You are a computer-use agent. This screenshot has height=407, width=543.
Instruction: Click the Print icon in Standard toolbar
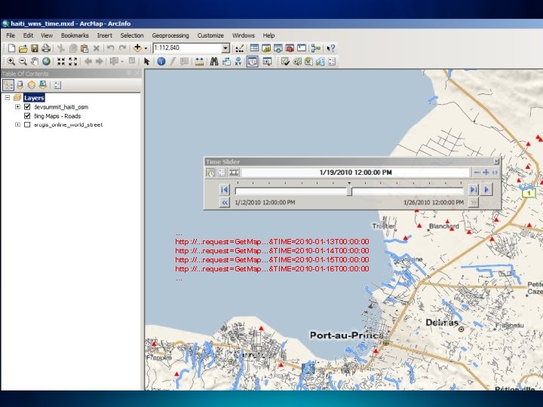tap(46, 48)
